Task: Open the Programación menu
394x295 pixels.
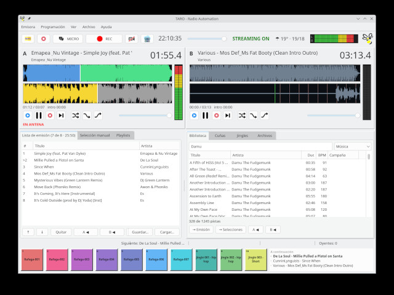Action: 53,27
